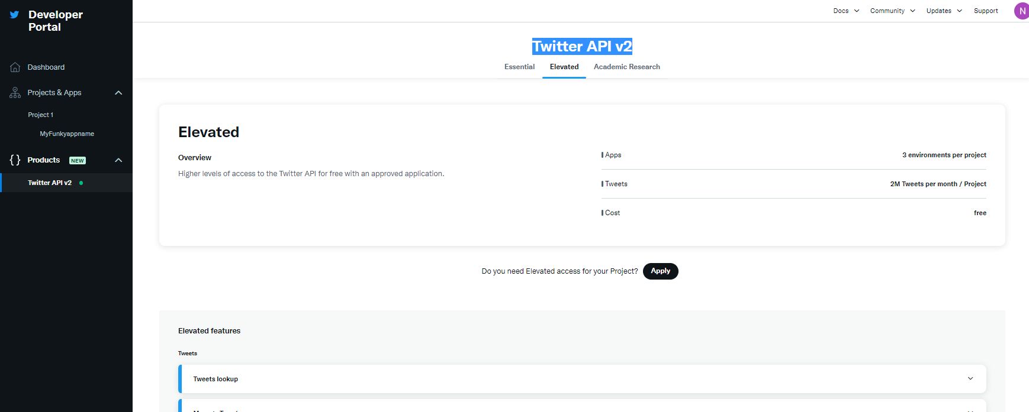Collapse the Products sidebar section
Viewport: 1029px width, 412px height.
[x=118, y=160]
